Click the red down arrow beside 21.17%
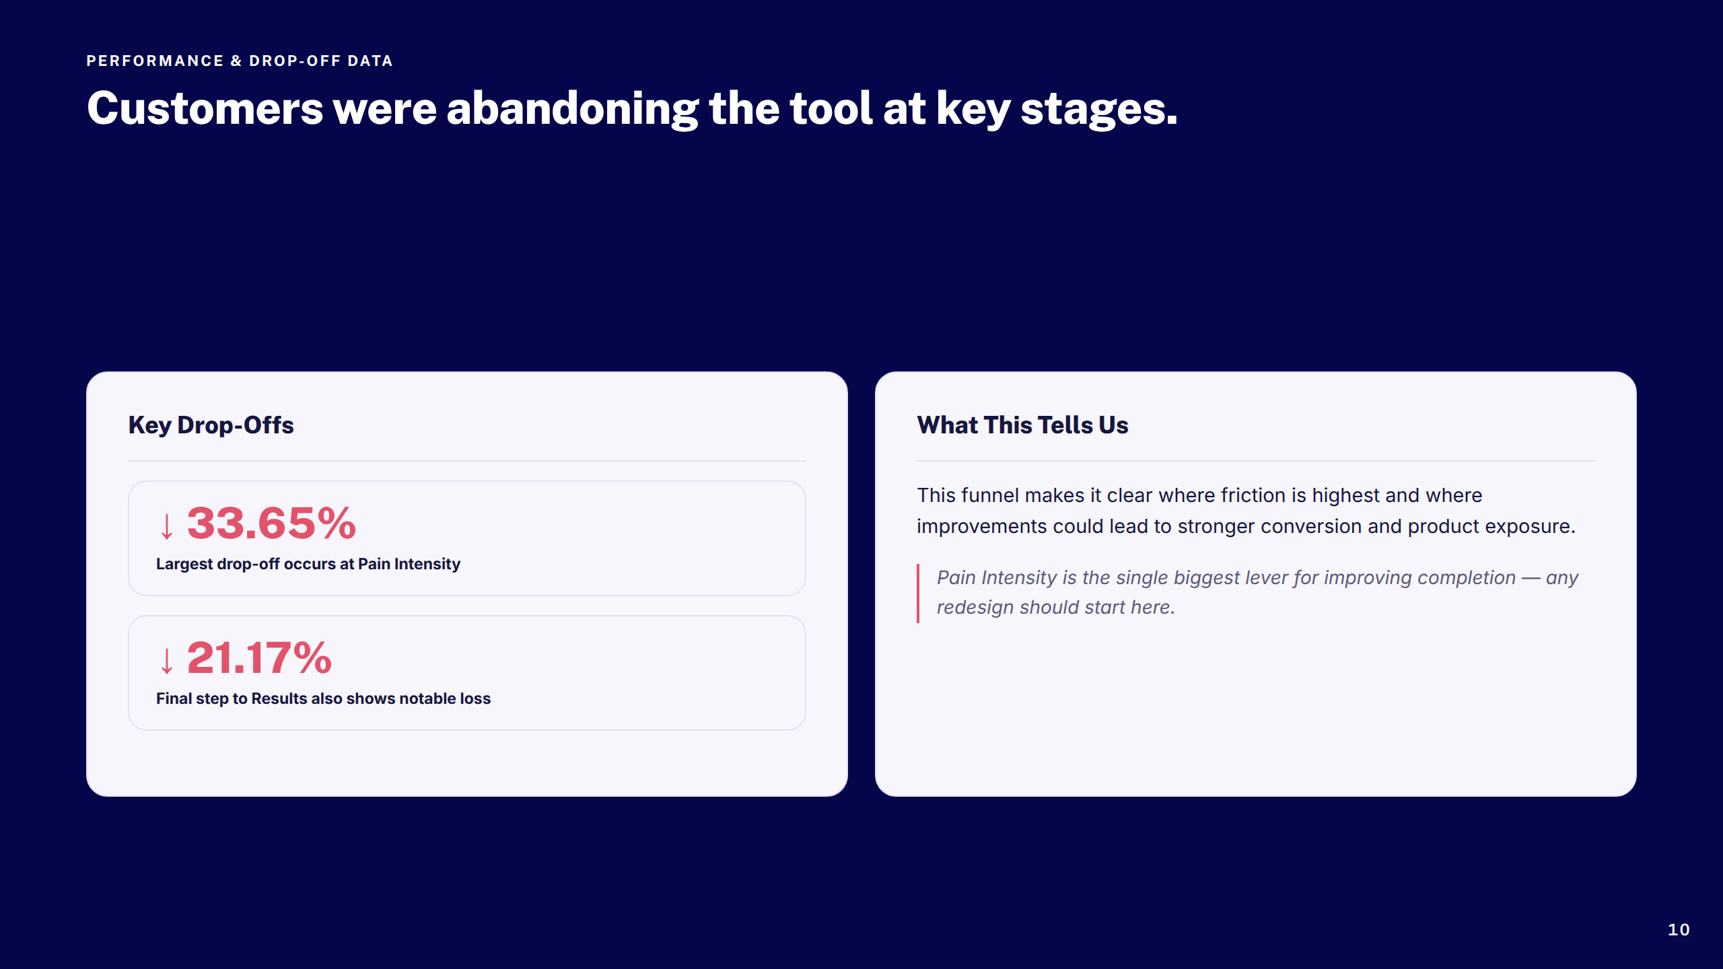Viewport: 1723px width, 969px height. tap(167, 661)
